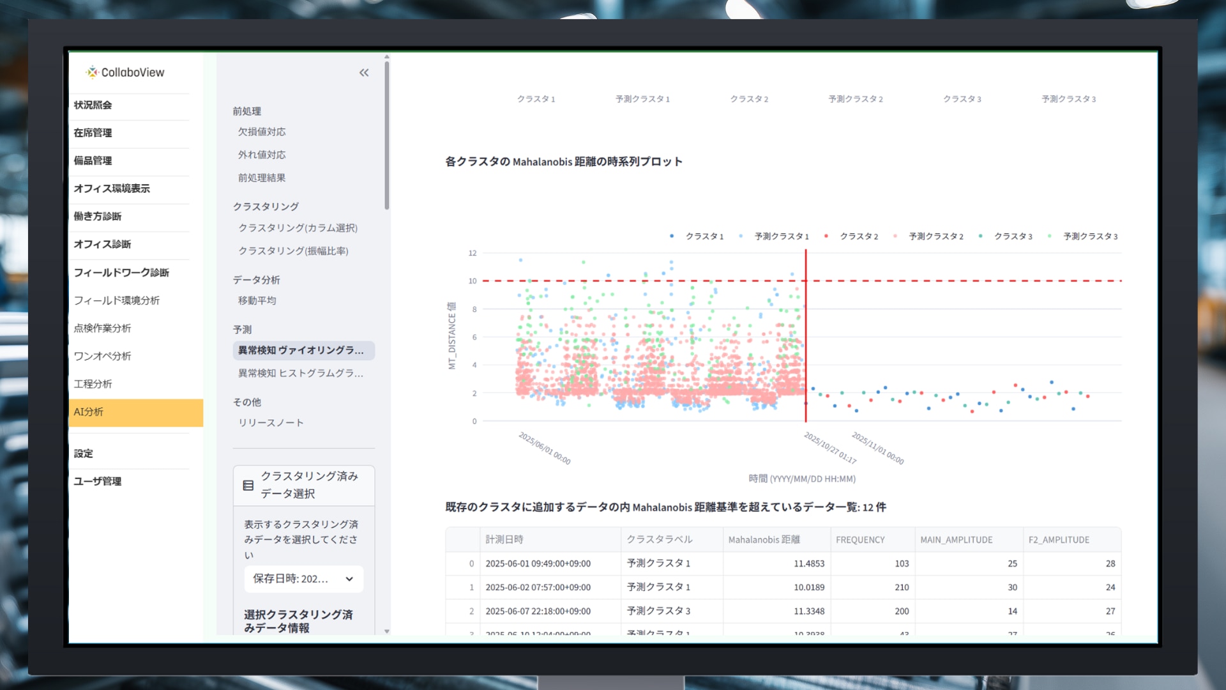Open 働き方診断 menu item

[x=98, y=217]
